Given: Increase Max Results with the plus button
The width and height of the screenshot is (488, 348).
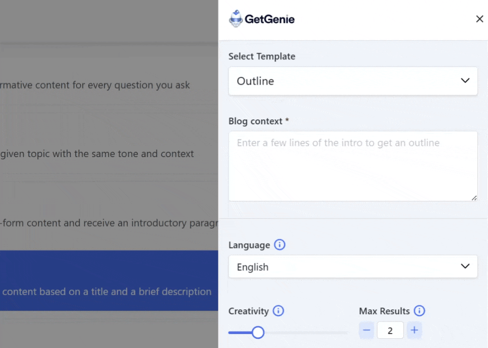Looking at the screenshot, I should point(414,331).
